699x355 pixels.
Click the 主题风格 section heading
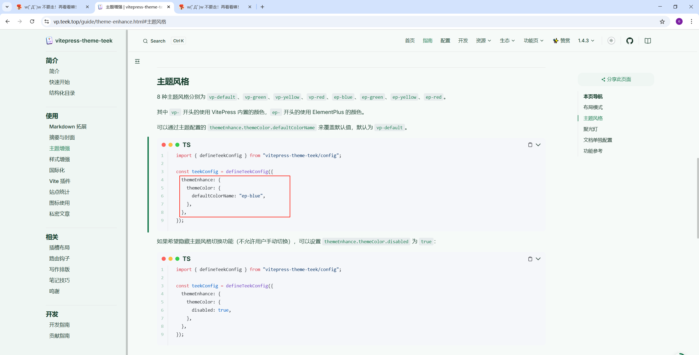(173, 82)
